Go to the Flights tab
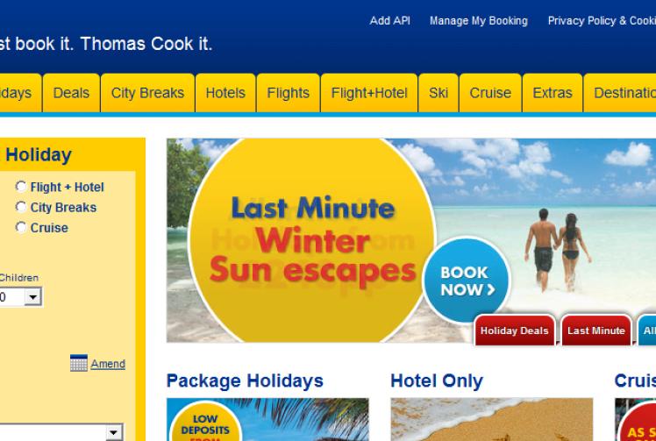Viewport: 656px width, 441px height. click(x=289, y=93)
